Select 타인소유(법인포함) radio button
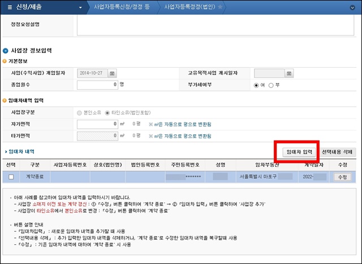The height and width of the screenshot is (264, 362). click(107, 113)
